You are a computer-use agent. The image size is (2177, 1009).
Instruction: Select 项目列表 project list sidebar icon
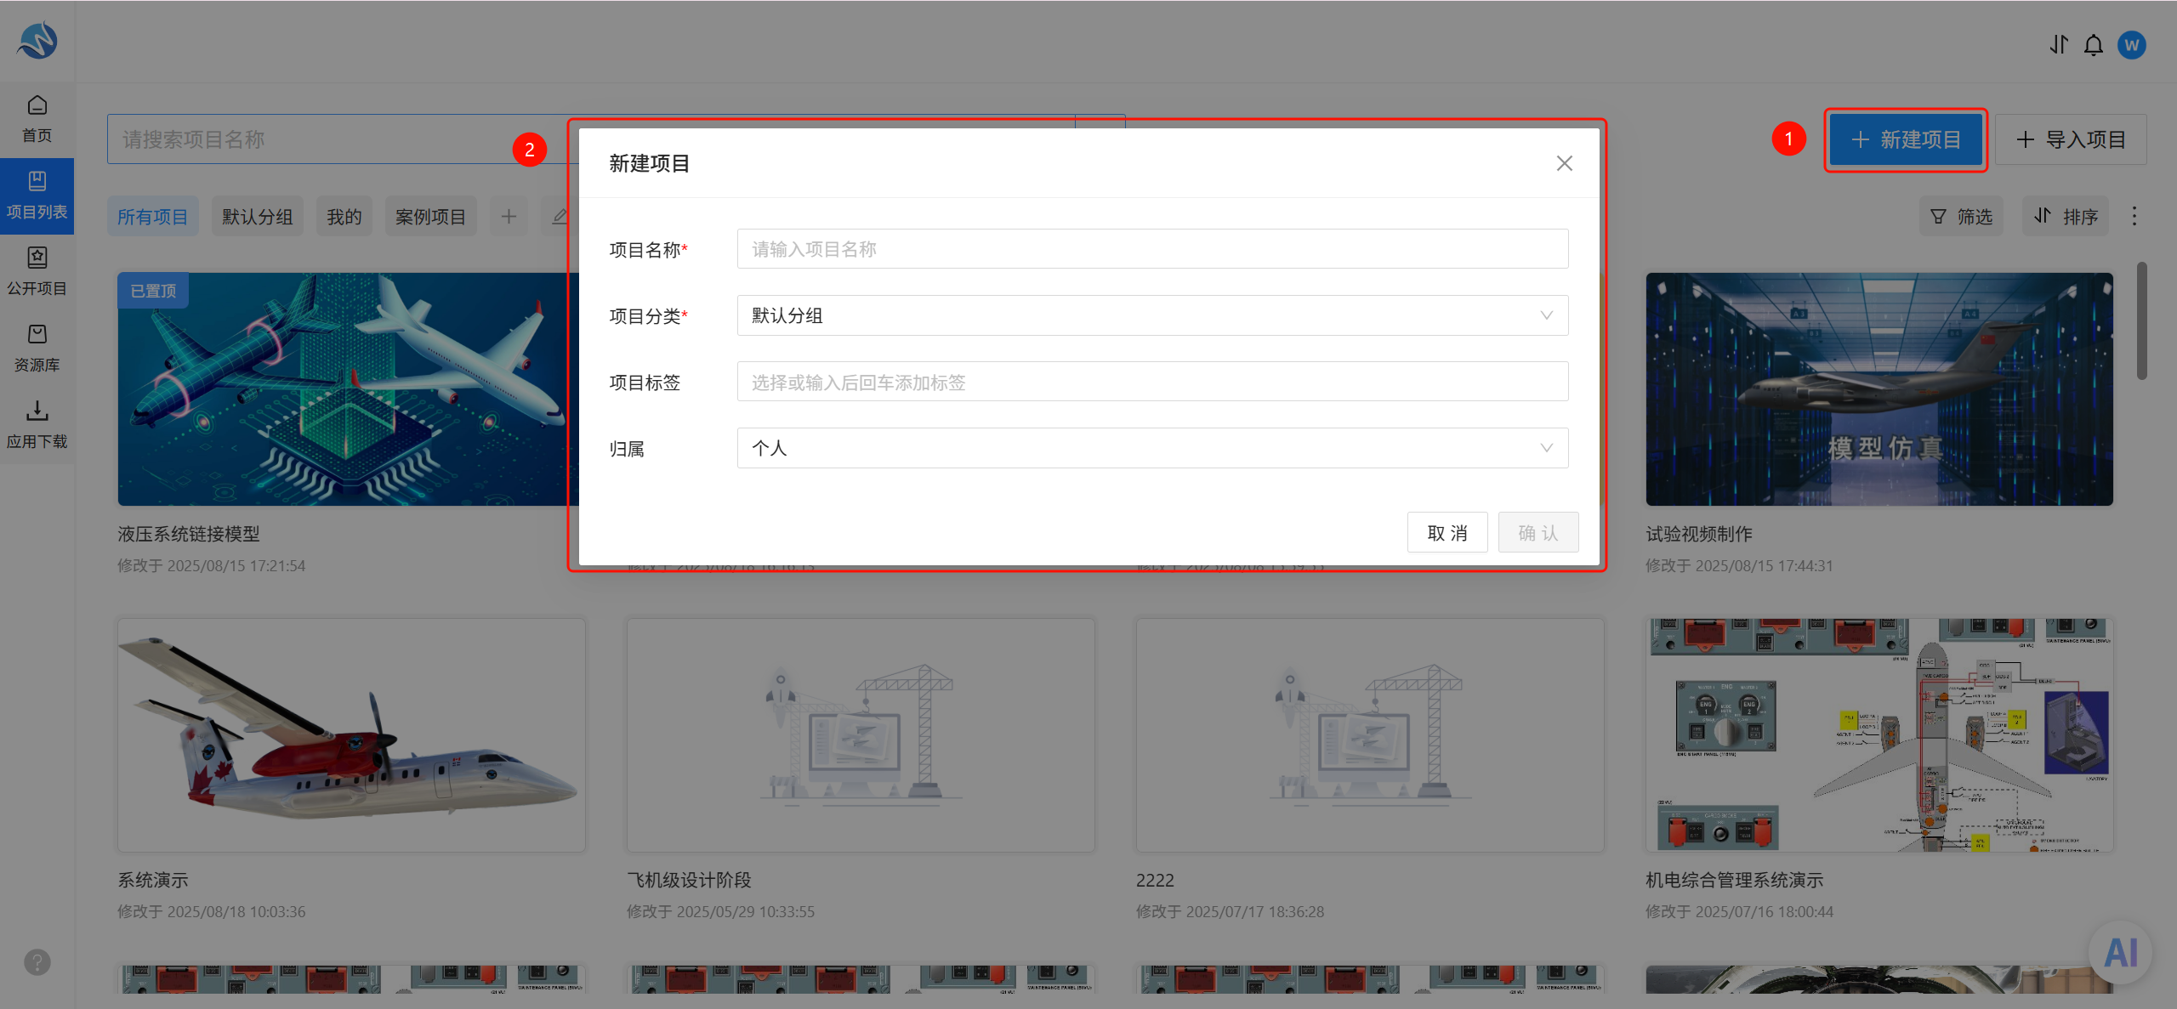point(37,196)
